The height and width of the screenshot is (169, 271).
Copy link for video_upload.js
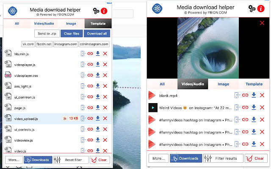pos(90,118)
